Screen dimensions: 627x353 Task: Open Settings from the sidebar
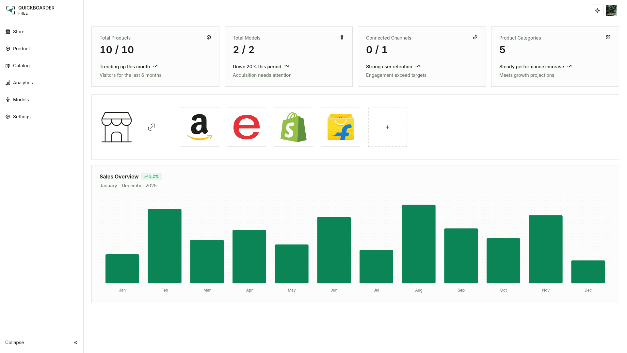point(22,117)
